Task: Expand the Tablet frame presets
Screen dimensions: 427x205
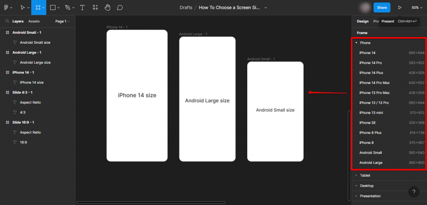Action: click(365, 175)
